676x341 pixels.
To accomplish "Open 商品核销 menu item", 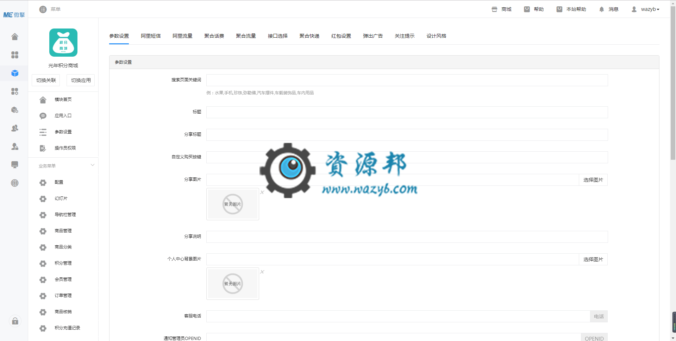I will pyautogui.click(x=63, y=312).
